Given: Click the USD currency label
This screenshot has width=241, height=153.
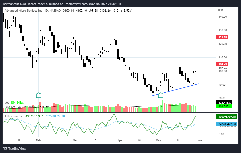Looking at the screenshot, I should point(220,10).
